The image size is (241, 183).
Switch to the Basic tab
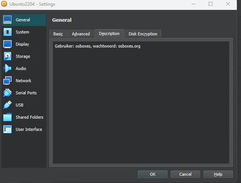coord(58,34)
